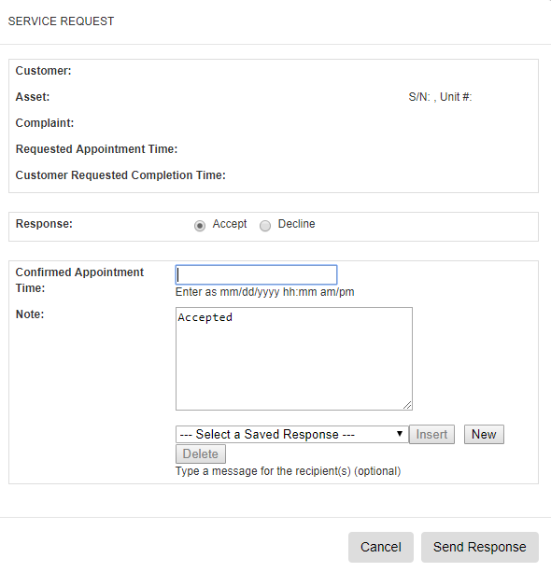This screenshot has width=551, height=572.
Task: Click the mm/dd/yyyy format hint text
Action: click(264, 292)
